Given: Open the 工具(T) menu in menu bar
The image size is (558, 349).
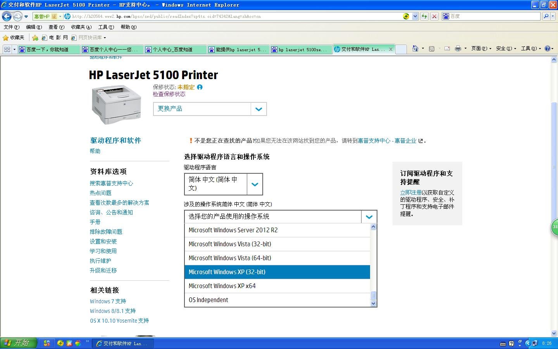Looking at the screenshot, I should click(x=106, y=27).
